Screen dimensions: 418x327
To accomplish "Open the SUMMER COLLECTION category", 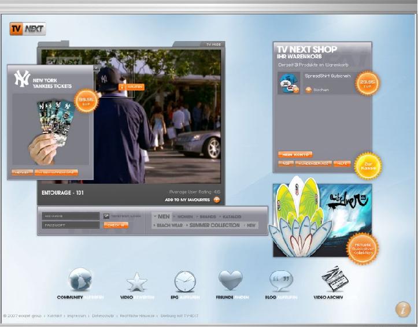I will [x=214, y=225].
